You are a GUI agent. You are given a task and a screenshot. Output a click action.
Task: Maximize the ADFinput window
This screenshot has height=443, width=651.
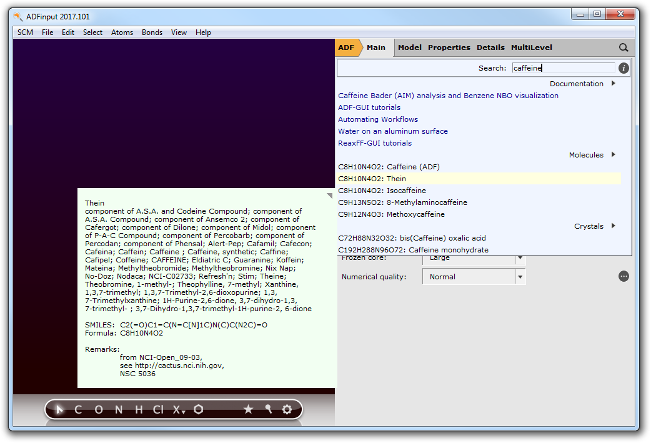tap(597, 14)
